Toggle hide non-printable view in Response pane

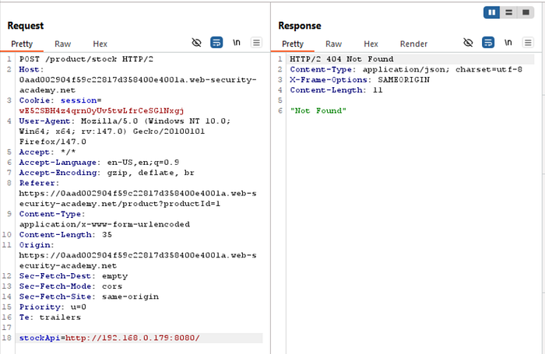click(468, 43)
